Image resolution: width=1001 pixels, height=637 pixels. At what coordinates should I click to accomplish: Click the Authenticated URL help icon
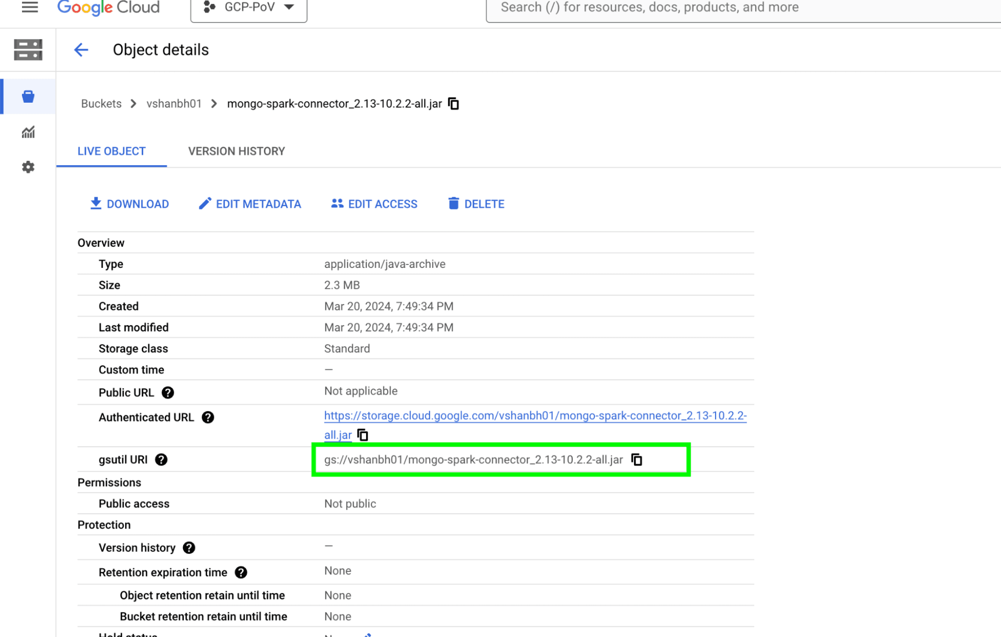(208, 417)
